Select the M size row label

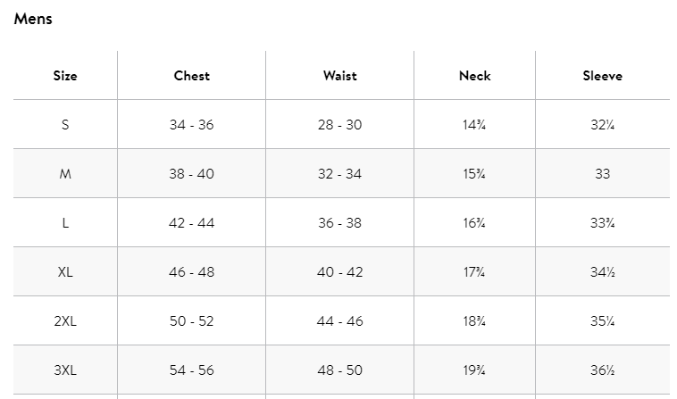pos(65,174)
